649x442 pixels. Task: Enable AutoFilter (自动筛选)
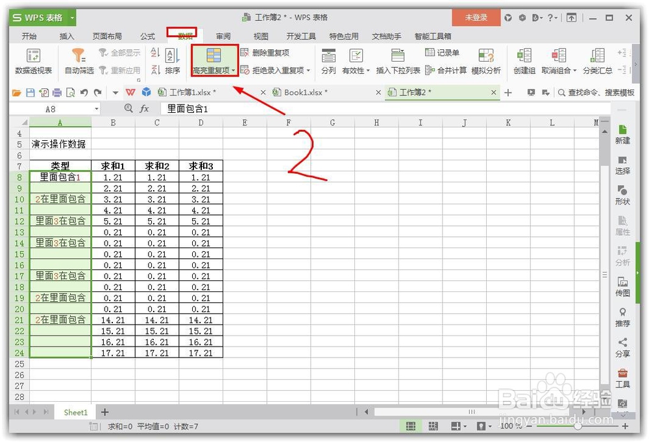coord(79,62)
